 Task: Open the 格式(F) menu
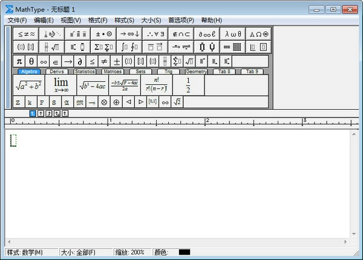pyautogui.click(x=97, y=20)
